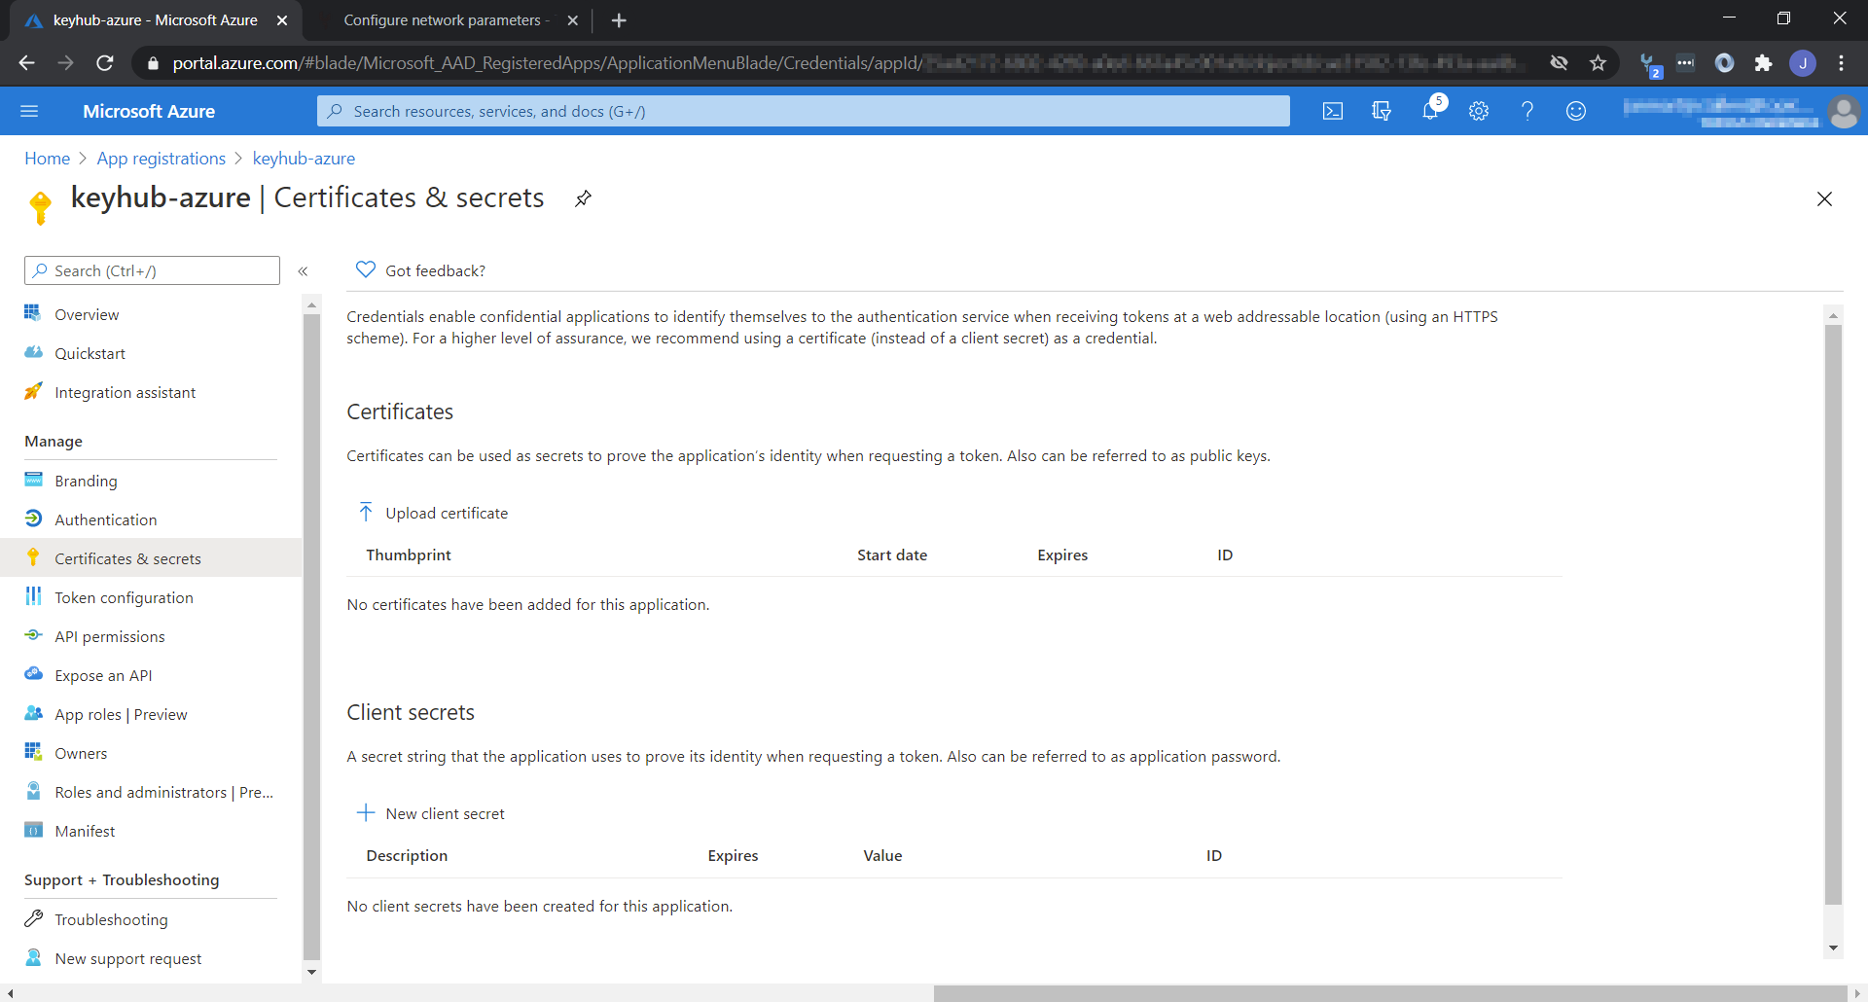
Task: Click New client secret
Action: 445,813
